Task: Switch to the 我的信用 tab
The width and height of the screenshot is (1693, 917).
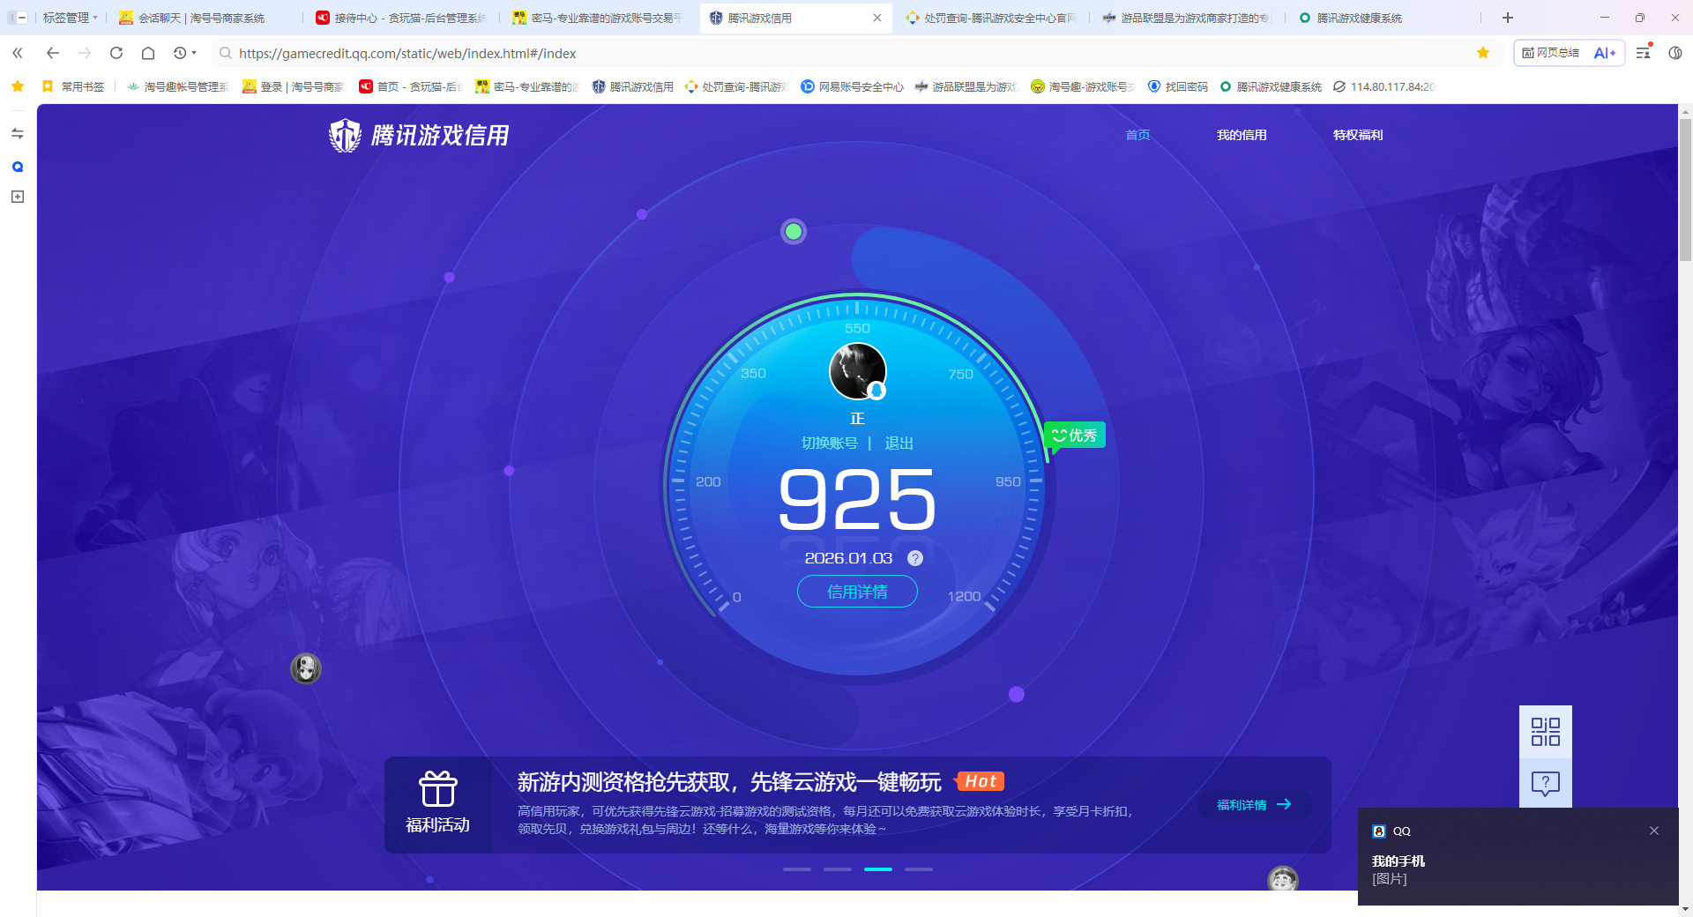Action: coord(1242,135)
